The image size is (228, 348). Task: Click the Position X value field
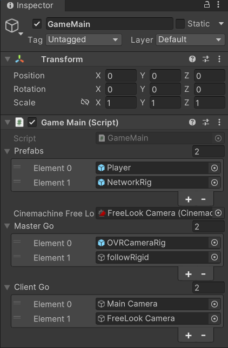click(x=121, y=76)
